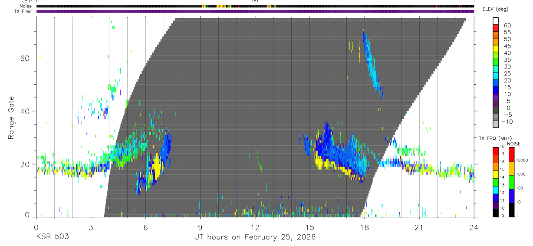Screen dimensions: 533x246
Task: Select the 'Range Gate' vertical axis title
Action: [x=12, y=118]
